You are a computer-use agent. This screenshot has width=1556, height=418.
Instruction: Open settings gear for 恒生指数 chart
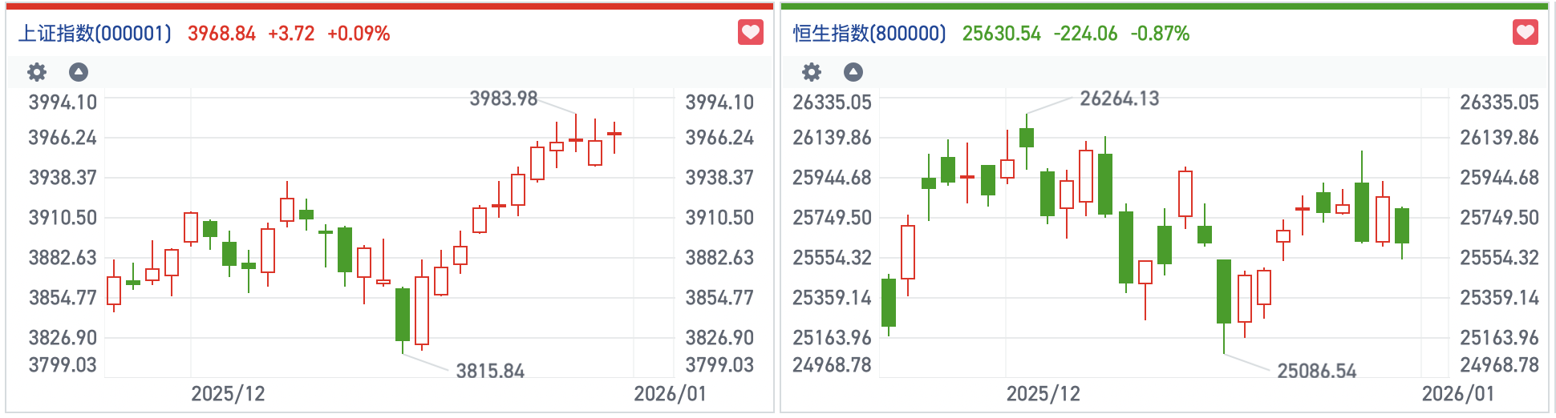coord(812,72)
